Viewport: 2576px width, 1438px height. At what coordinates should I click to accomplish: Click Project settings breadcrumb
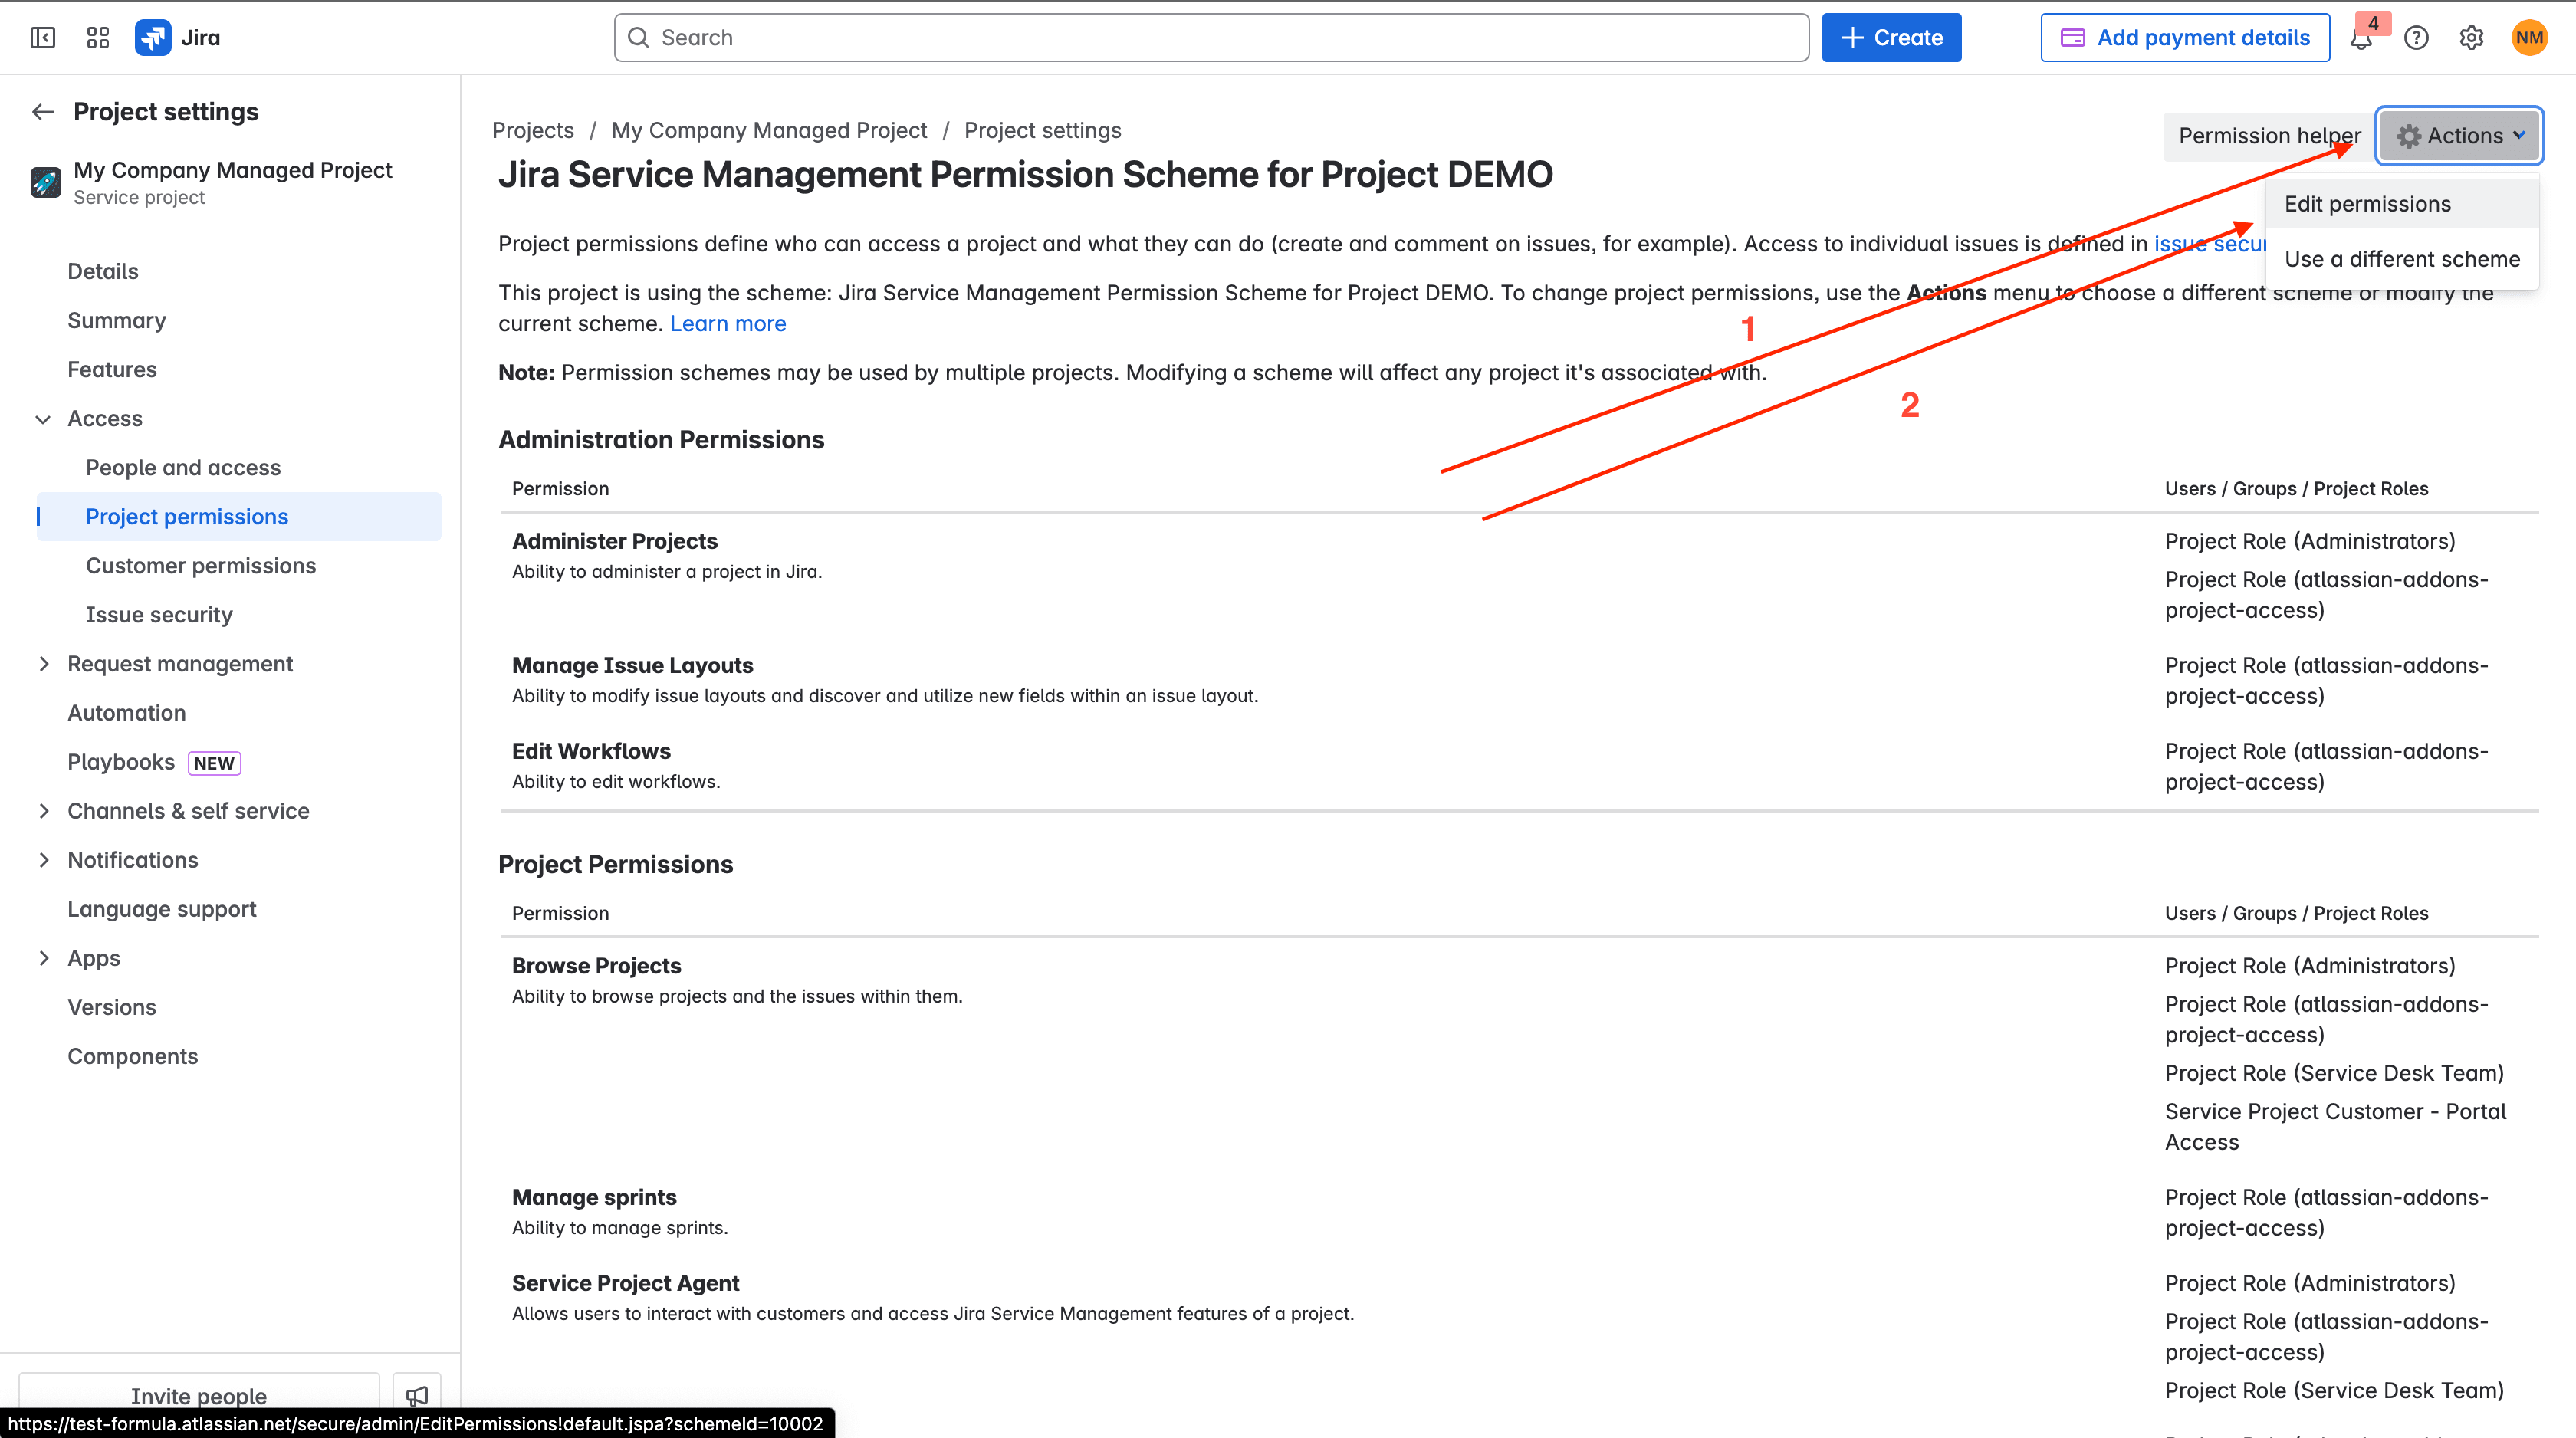(1042, 131)
